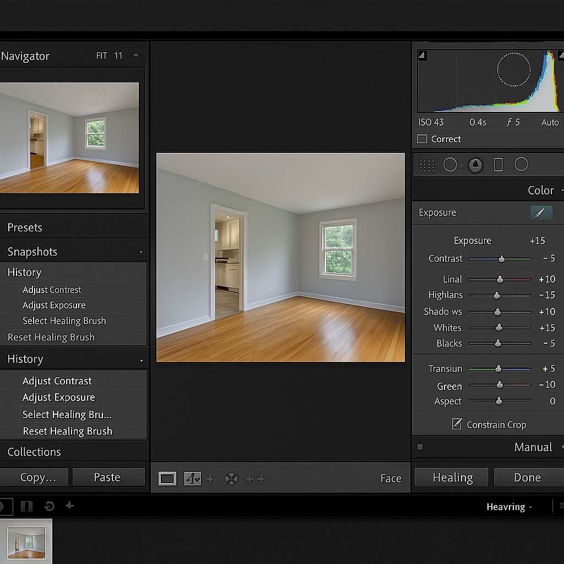Collapse the History panel using its arrow
This screenshot has height=564, width=564.
(142, 360)
